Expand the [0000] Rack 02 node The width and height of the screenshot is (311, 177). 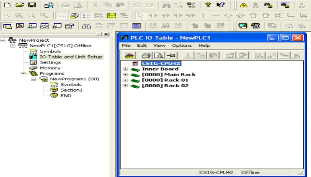point(125,86)
